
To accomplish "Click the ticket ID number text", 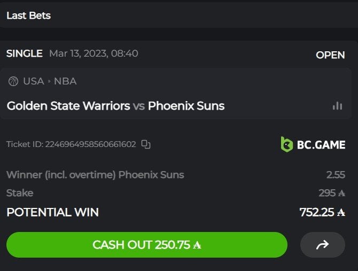I will [90, 144].
